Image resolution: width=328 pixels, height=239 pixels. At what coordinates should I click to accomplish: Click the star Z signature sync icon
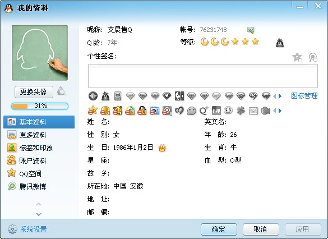297,57
